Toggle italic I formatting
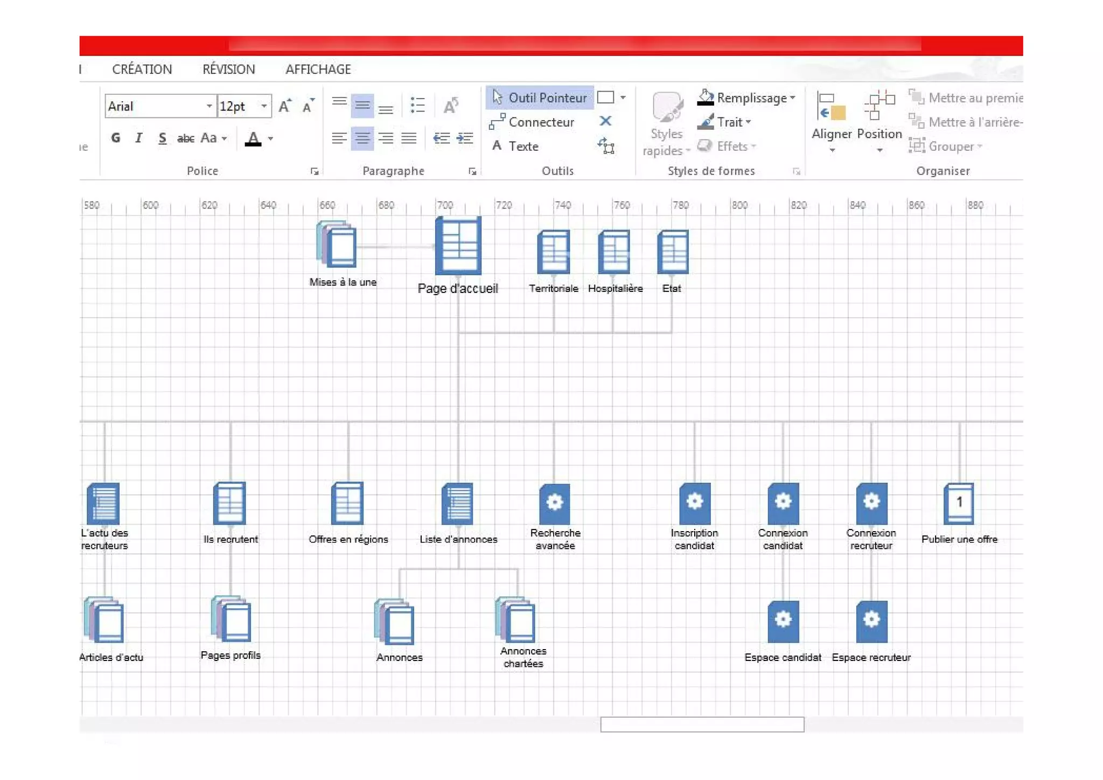The width and height of the screenshot is (1103, 780). point(138,138)
